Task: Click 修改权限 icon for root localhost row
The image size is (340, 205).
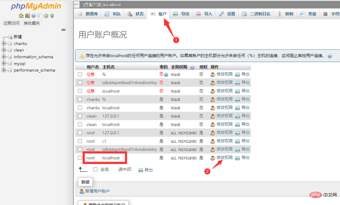Action: pyautogui.click(x=213, y=158)
